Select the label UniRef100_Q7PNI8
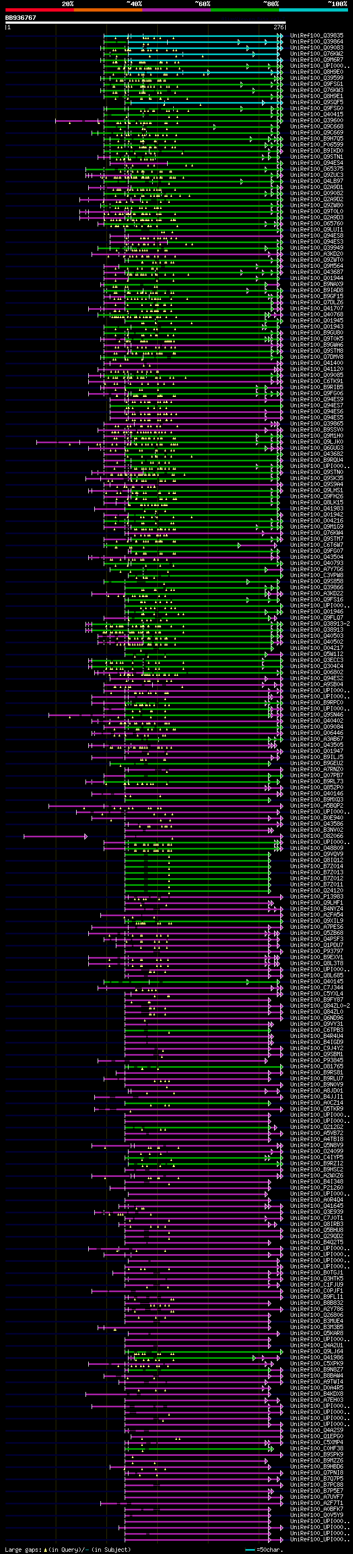 click(317, 1472)
